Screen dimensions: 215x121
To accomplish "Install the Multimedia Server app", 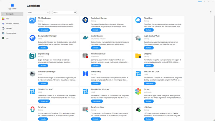I will click(96, 66).
